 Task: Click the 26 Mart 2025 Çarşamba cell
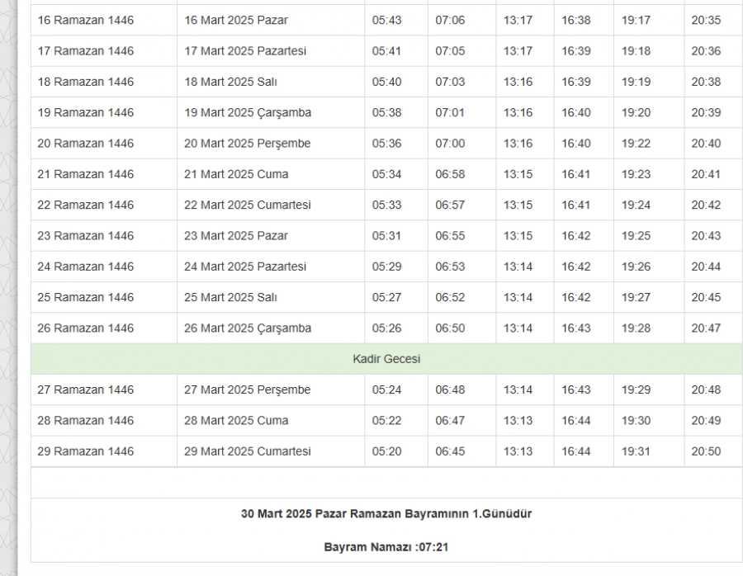248,328
